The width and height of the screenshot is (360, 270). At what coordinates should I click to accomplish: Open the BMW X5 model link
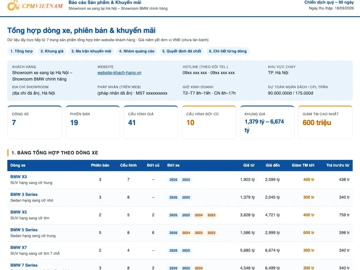pyautogui.click(x=19, y=212)
